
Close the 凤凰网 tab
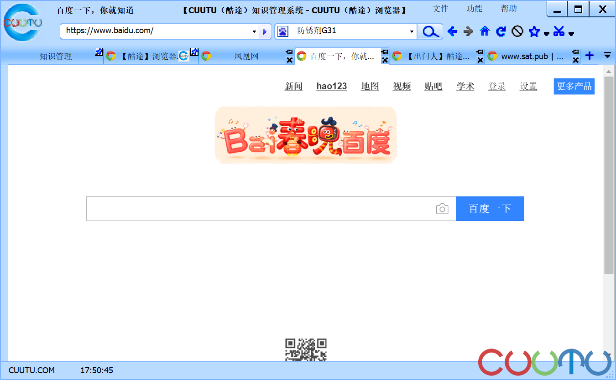coord(289,60)
